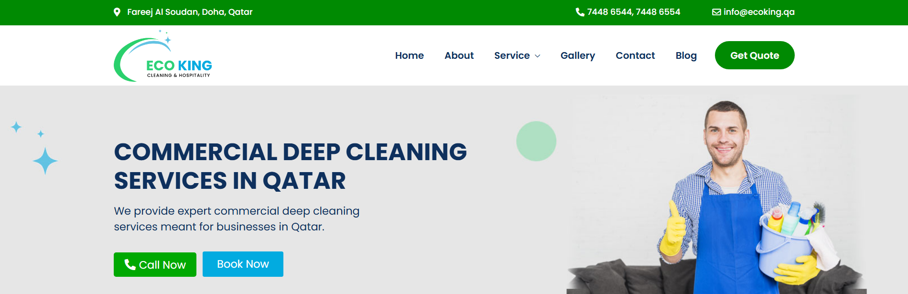Expand the Service dropdown chevron
Viewport: 908px width, 294px height.
click(538, 56)
